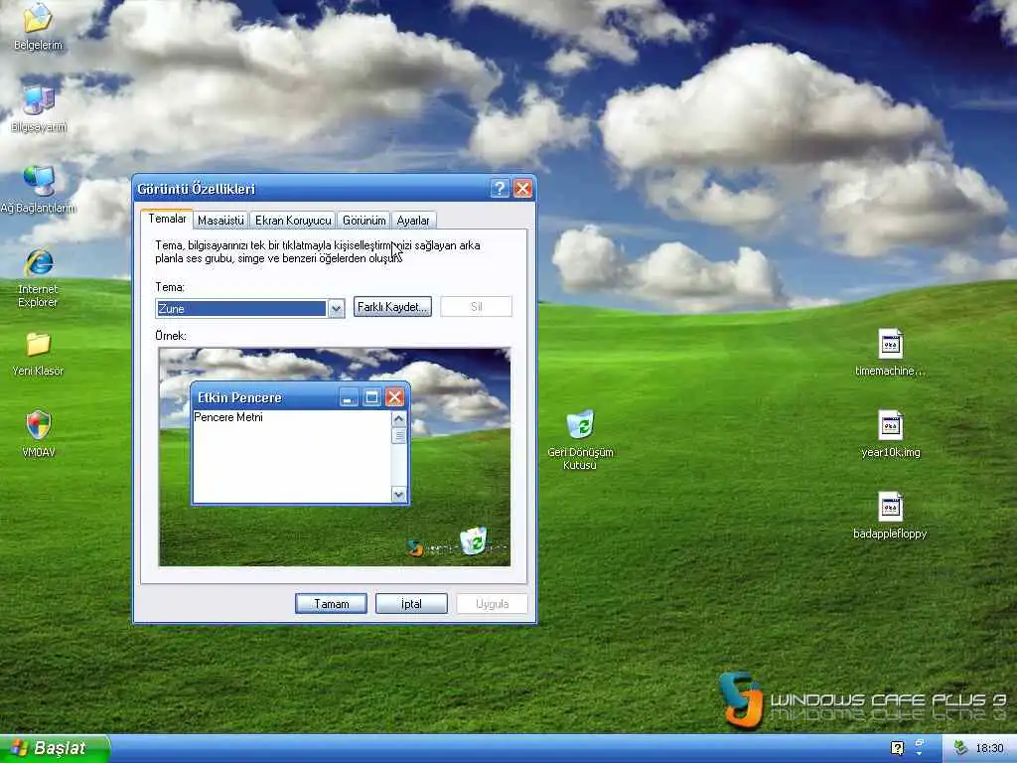
Task: Cancel with the İptal button
Action: point(411,604)
